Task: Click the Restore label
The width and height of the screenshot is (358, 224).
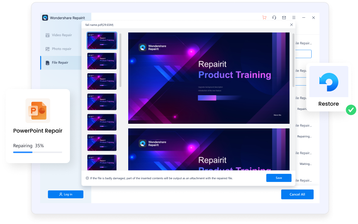Action: point(329,104)
